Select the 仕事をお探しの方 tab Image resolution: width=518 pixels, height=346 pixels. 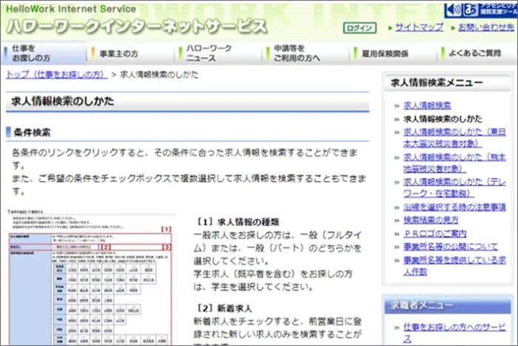point(43,53)
